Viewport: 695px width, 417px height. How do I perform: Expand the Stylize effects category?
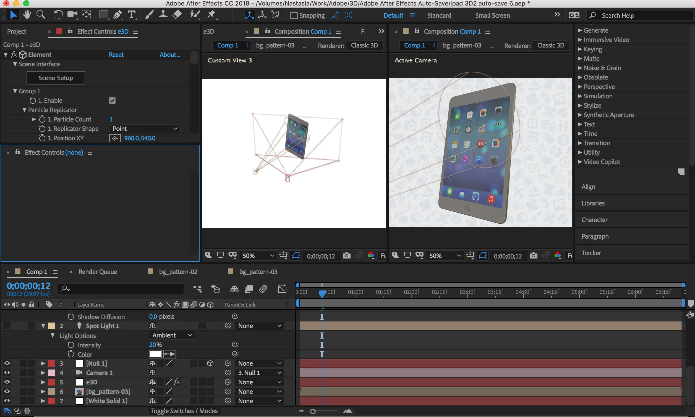pyautogui.click(x=580, y=106)
